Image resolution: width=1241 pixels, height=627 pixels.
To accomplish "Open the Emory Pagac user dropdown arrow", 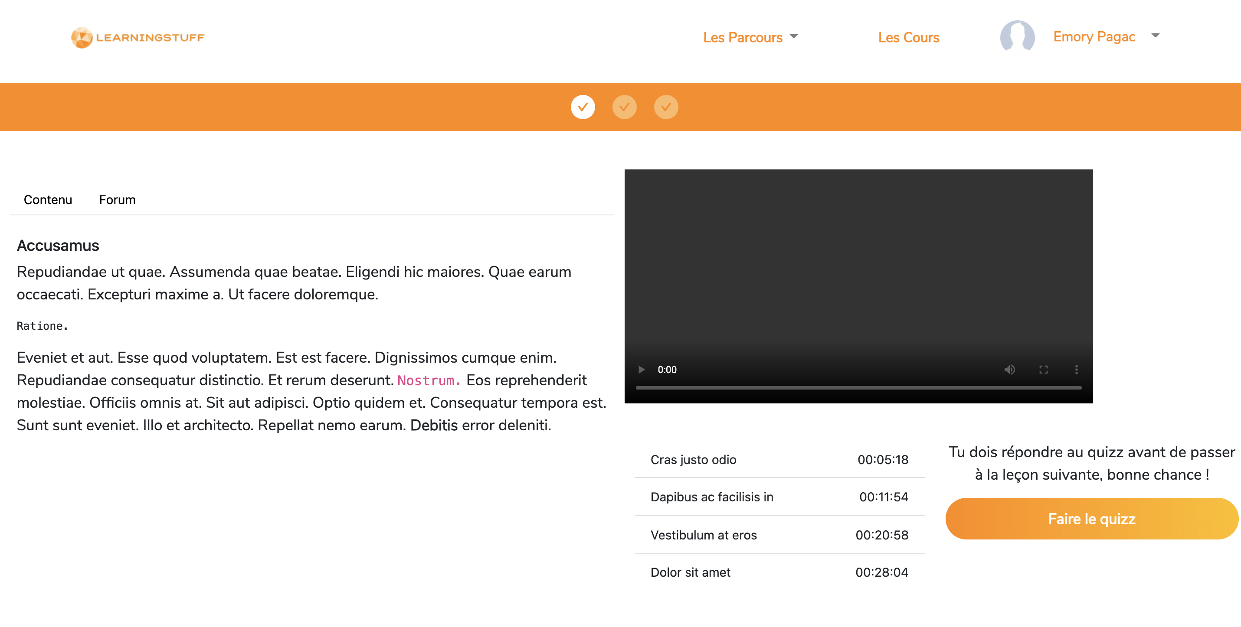I will coord(1155,36).
